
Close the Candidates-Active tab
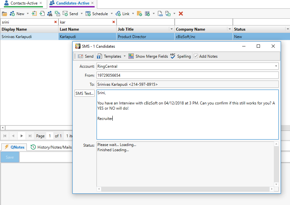pos(92,3)
